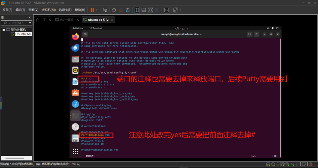Image resolution: width=318 pixels, height=168 pixels.
Task: Click the stretch guest display icon
Action: 176,10
